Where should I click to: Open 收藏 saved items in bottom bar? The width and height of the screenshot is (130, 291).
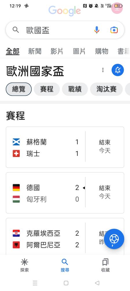[x=105, y=266]
